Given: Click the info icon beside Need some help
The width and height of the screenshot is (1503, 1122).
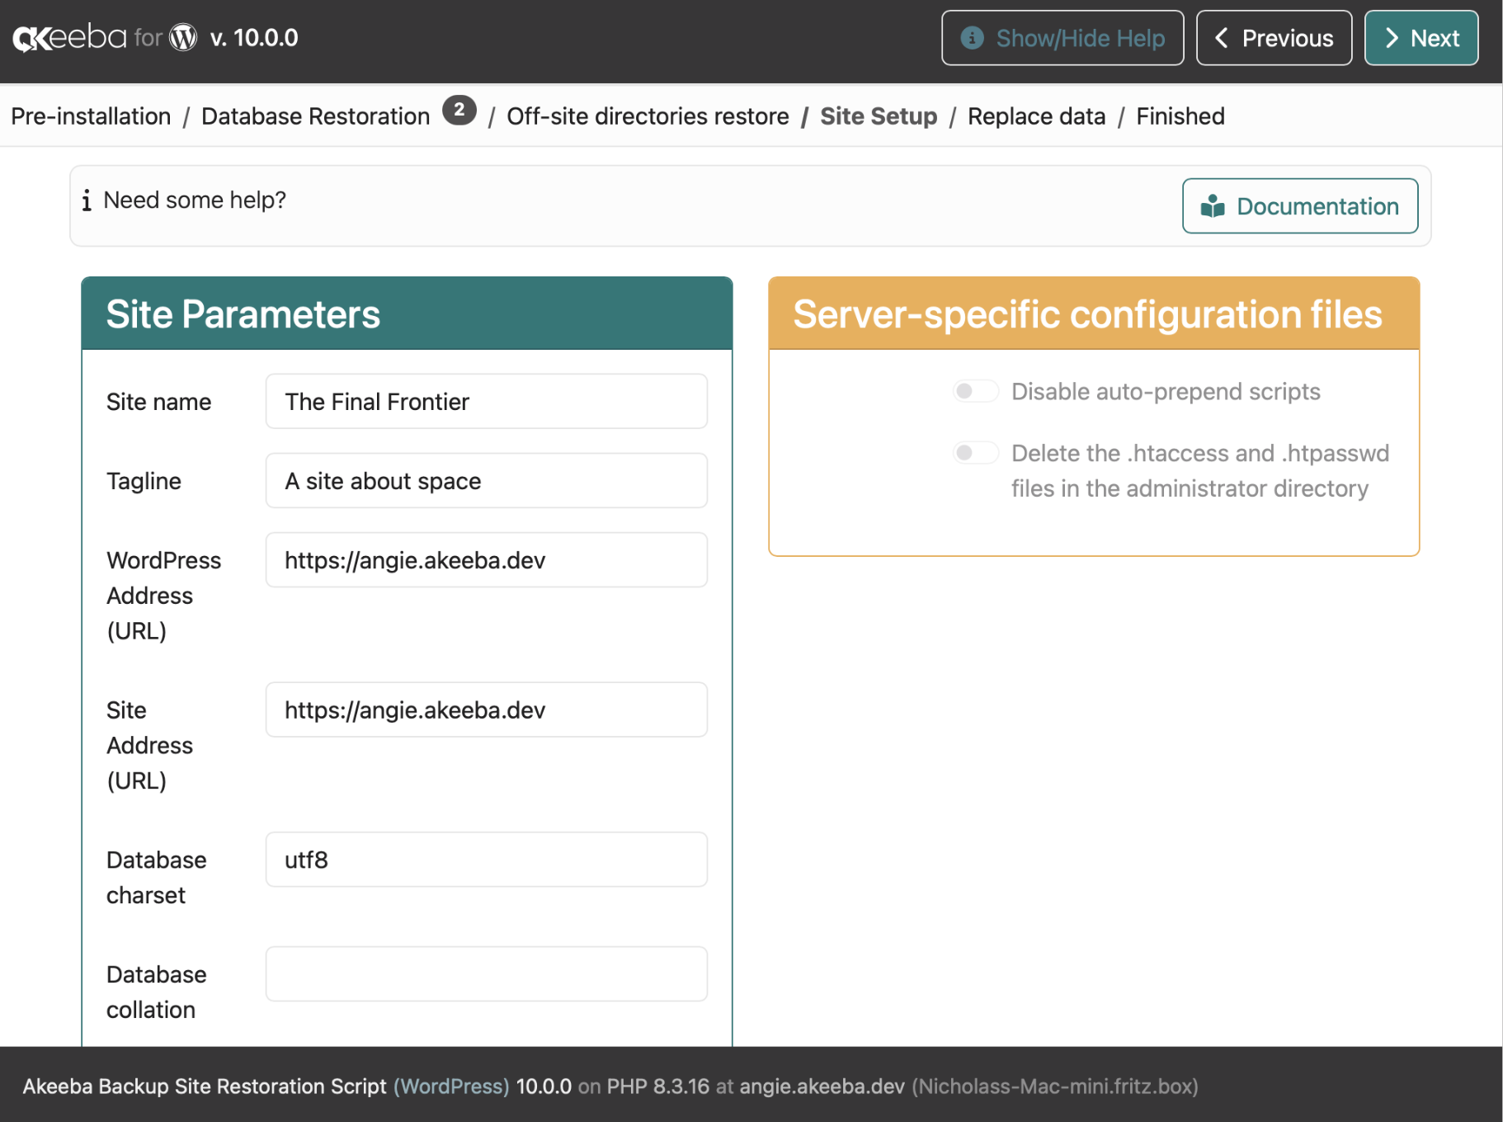Looking at the screenshot, I should (87, 200).
